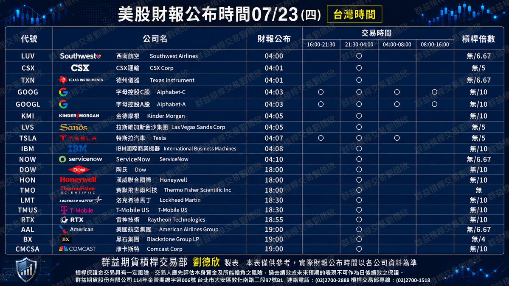
Task: Click the T-Mobile logo
Action: (77, 210)
